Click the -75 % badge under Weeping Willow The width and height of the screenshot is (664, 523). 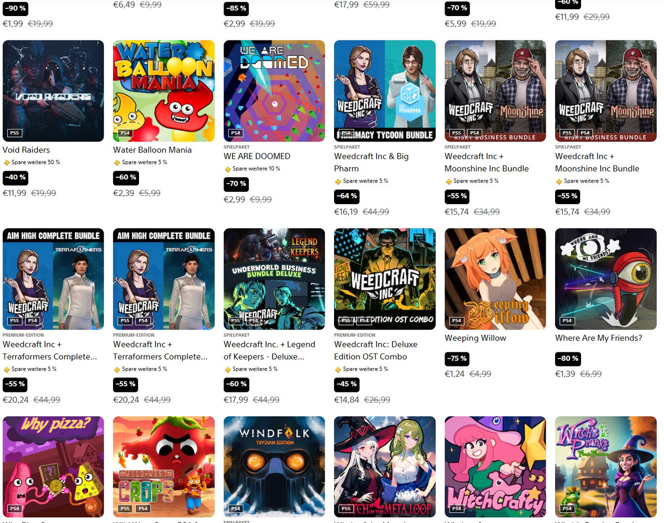[458, 358]
